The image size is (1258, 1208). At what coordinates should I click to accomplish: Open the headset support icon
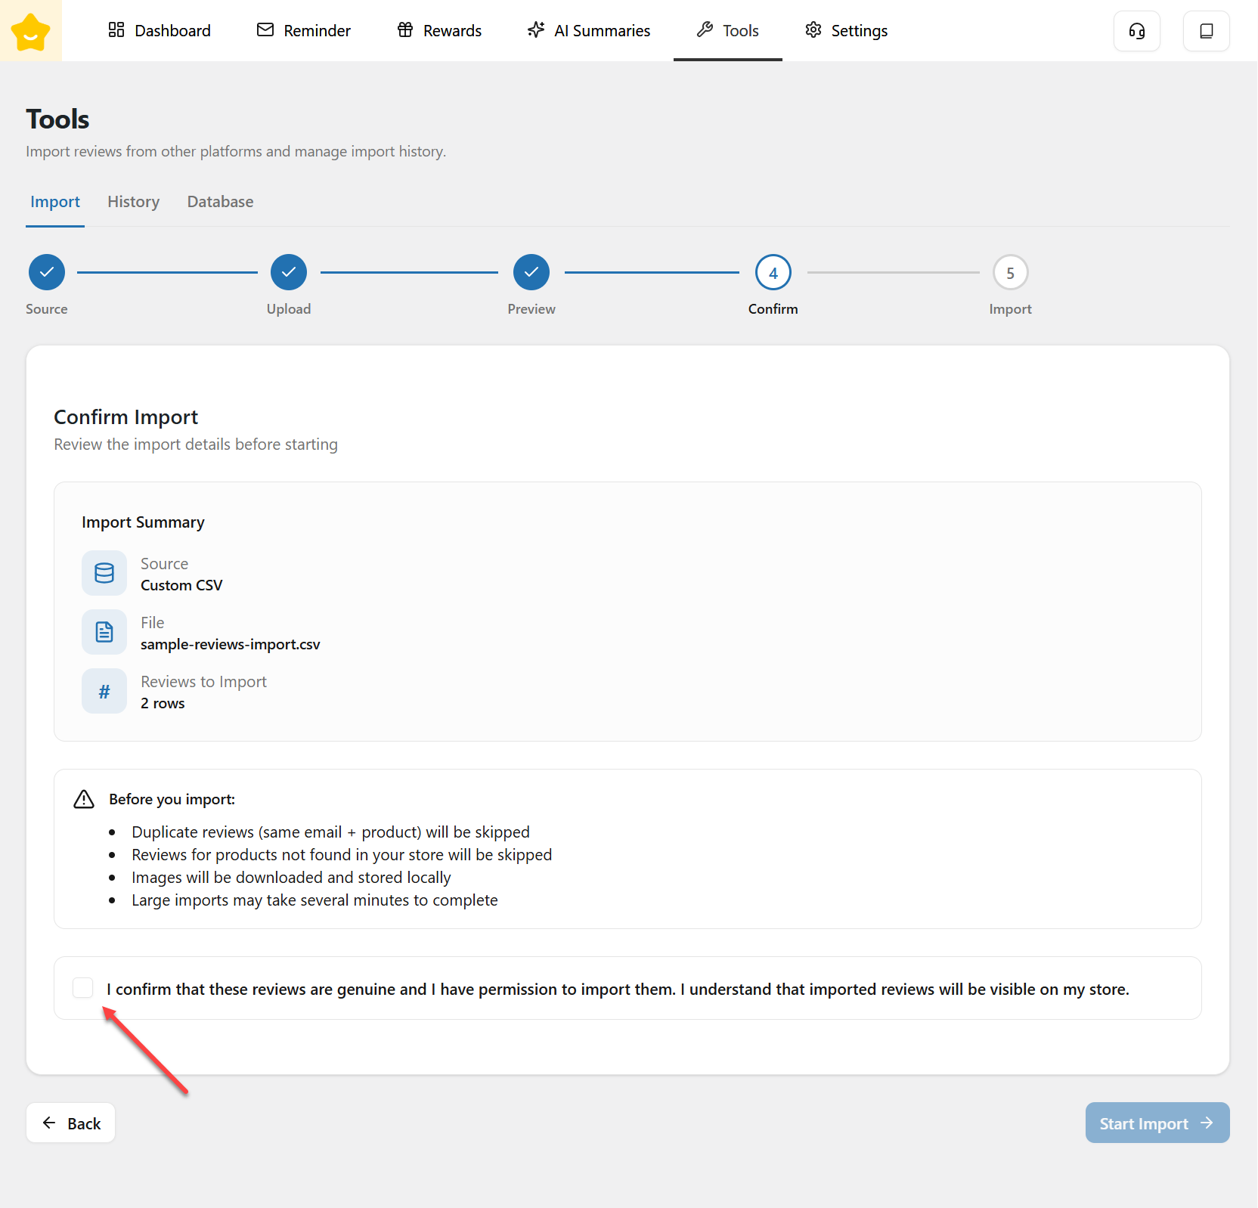point(1136,31)
